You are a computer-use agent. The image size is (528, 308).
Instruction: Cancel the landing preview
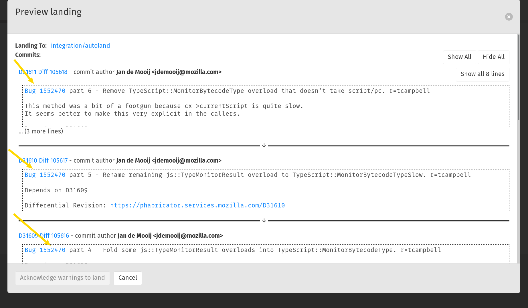(x=128, y=278)
